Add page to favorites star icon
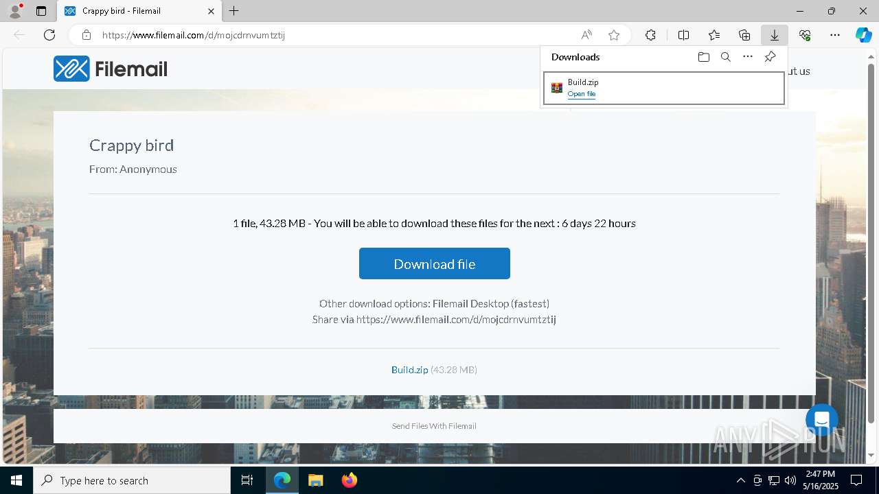This screenshot has height=494, width=879. [x=614, y=35]
